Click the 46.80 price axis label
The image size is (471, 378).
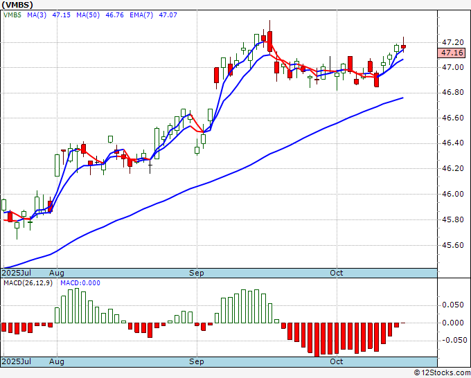click(x=453, y=93)
